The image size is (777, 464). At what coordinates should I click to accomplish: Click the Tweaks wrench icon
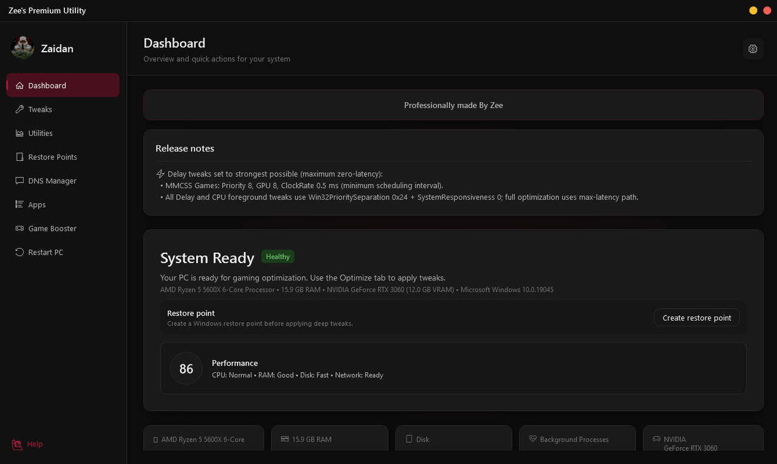pyautogui.click(x=19, y=109)
